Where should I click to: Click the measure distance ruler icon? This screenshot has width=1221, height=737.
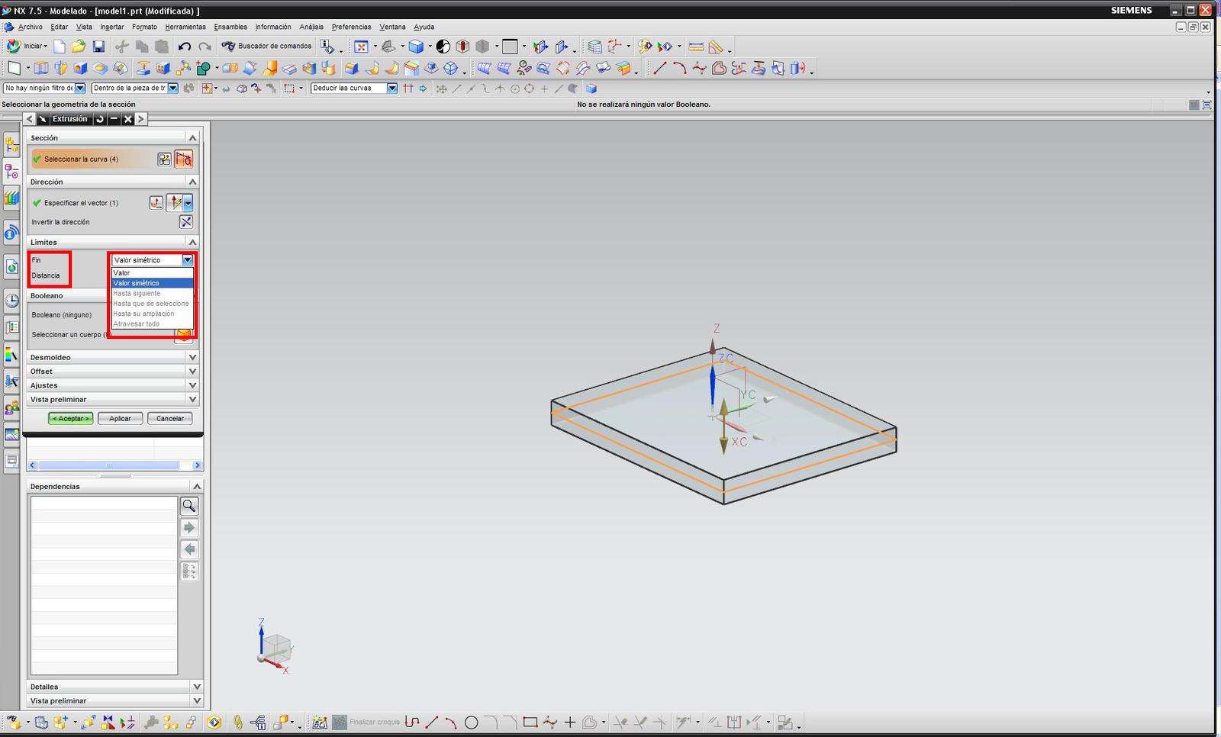[x=696, y=47]
